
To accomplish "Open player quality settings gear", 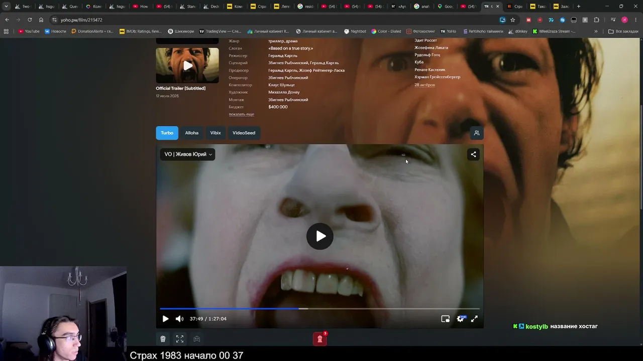I will tap(460, 319).
